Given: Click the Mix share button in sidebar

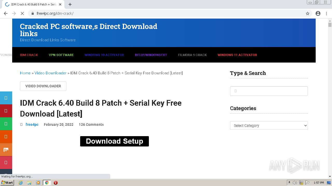Looking at the screenshot, I should click(6, 150).
